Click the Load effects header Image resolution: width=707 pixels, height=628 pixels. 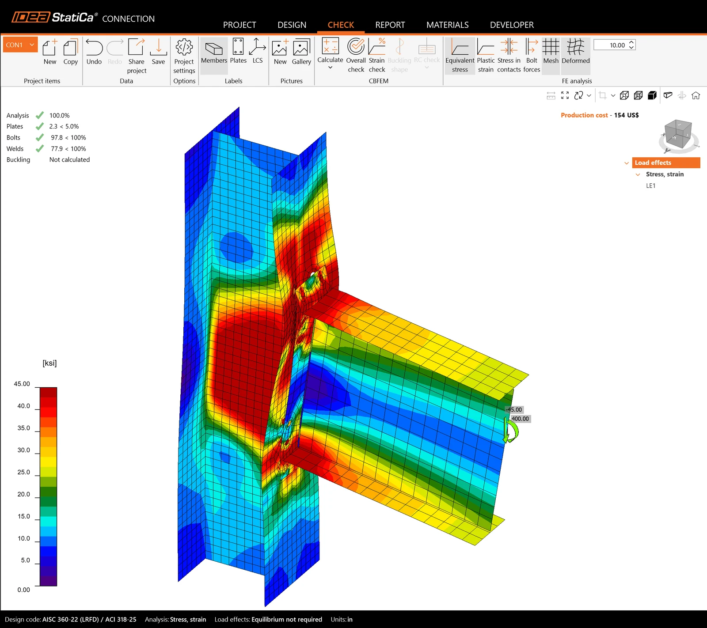click(666, 163)
